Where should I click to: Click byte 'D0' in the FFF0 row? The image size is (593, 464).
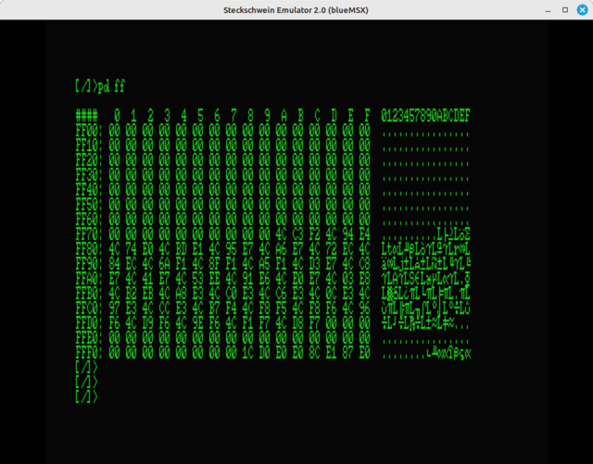coord(264,353)
